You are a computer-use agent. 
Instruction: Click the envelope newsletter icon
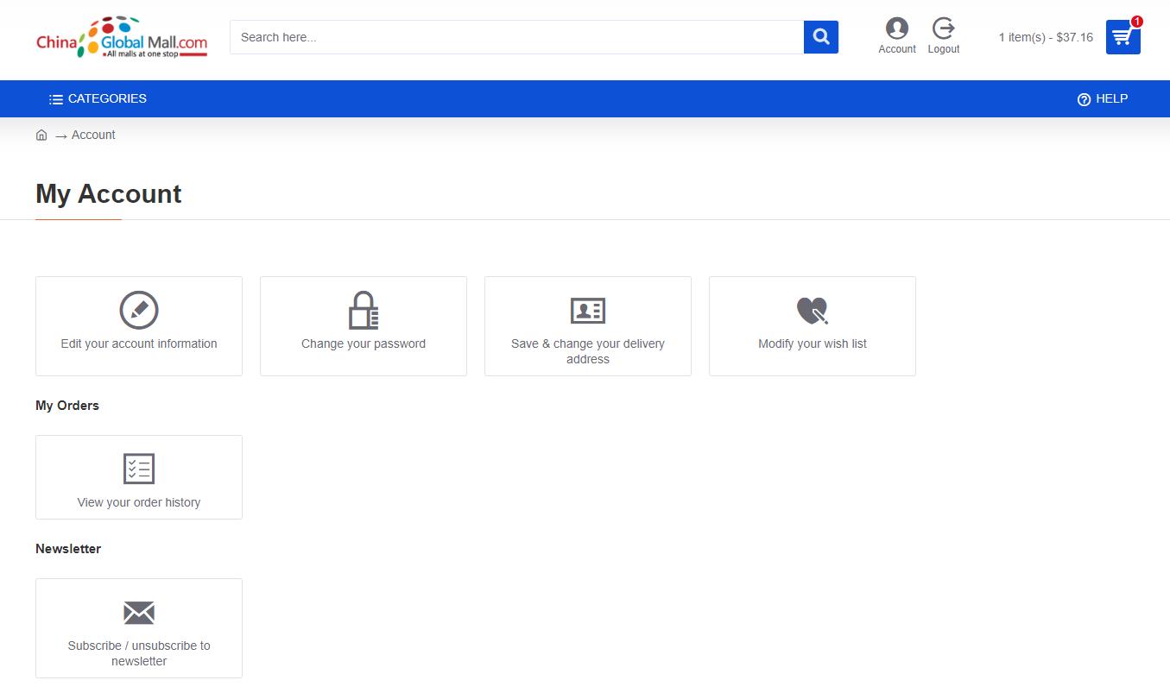(139, 613)
